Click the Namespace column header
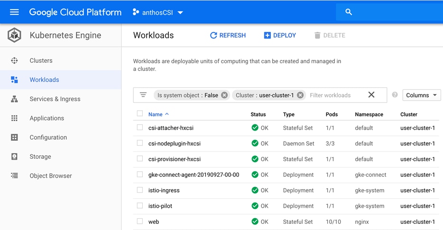This screenshot has height=230, width=443. coord(369,115)
